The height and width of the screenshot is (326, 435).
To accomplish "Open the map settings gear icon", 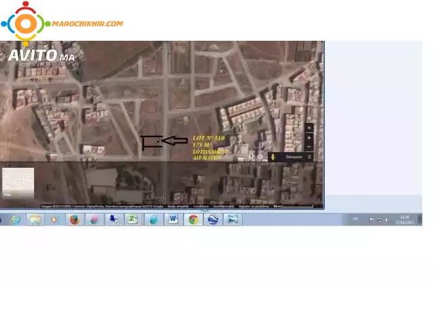I will (260, 157).
